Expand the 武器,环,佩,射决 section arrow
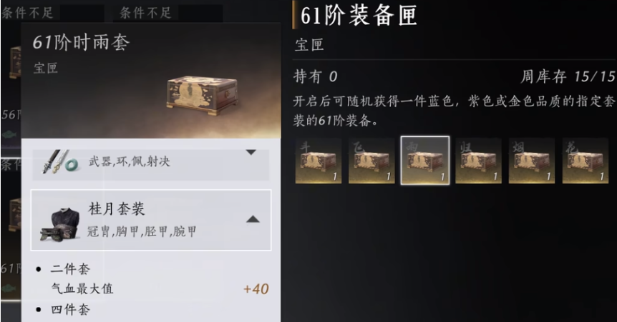This screenshot has width=617, height=322. [251, 152]
